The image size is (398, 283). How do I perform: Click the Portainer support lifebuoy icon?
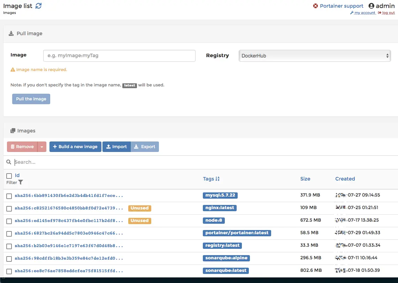pyautogui.click(x=315, y=6)
